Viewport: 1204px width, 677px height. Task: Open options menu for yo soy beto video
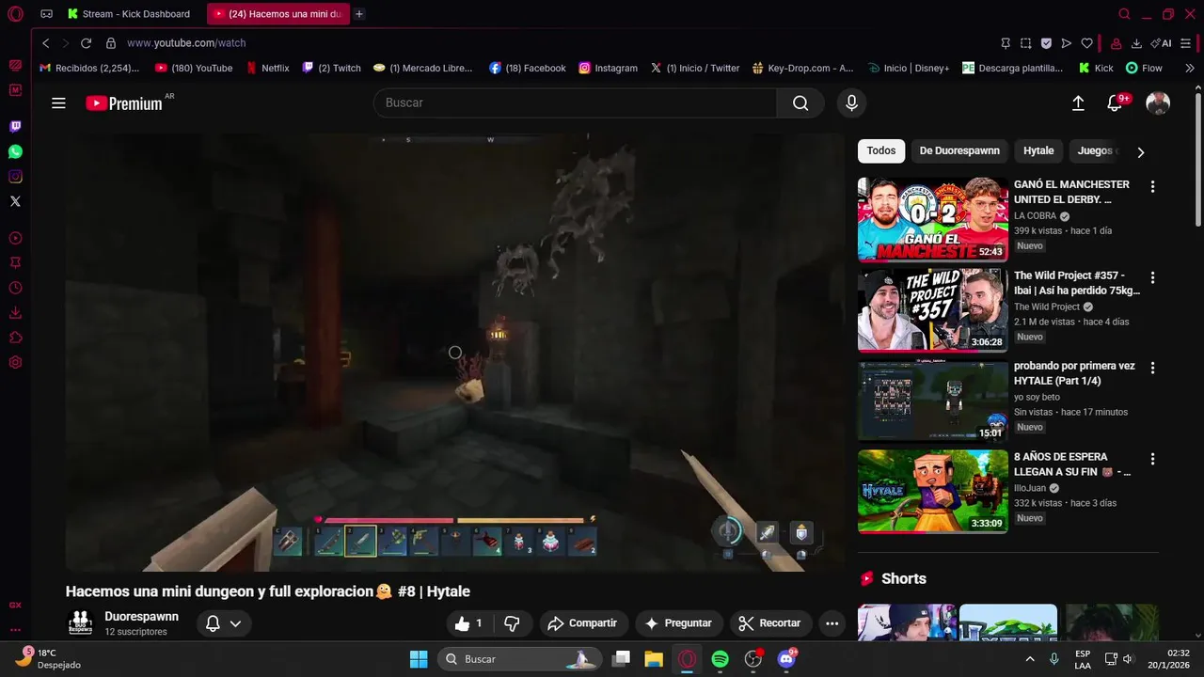tap(1152, 368)
